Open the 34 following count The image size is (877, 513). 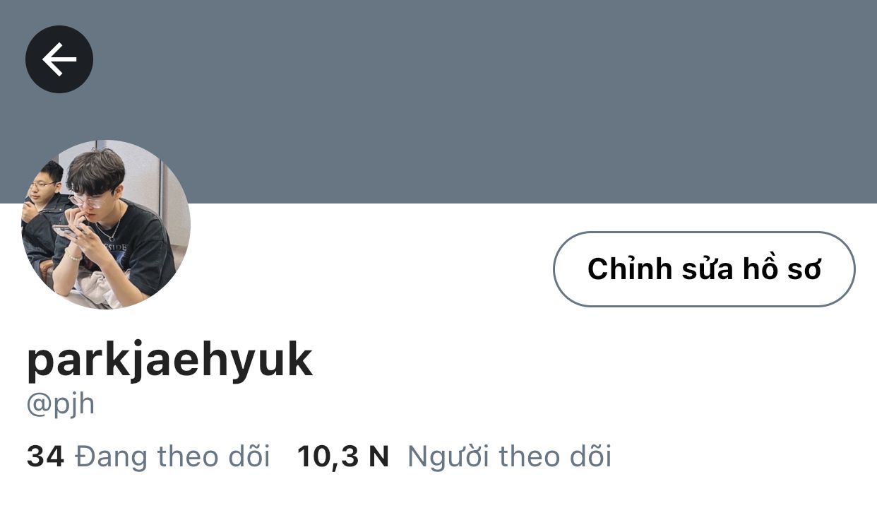click(45, 456)
